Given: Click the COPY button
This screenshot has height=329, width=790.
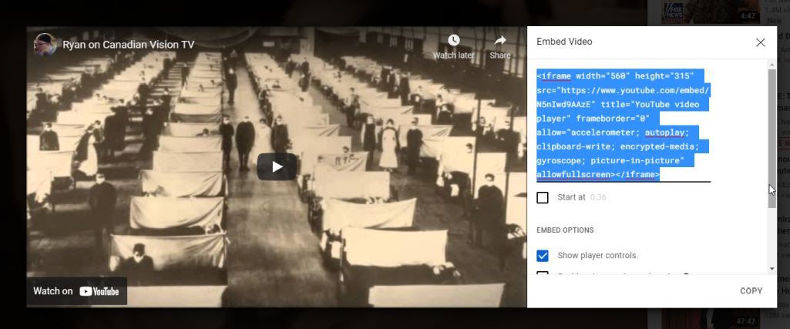Looking at the screenshot, I should point(751,290).
